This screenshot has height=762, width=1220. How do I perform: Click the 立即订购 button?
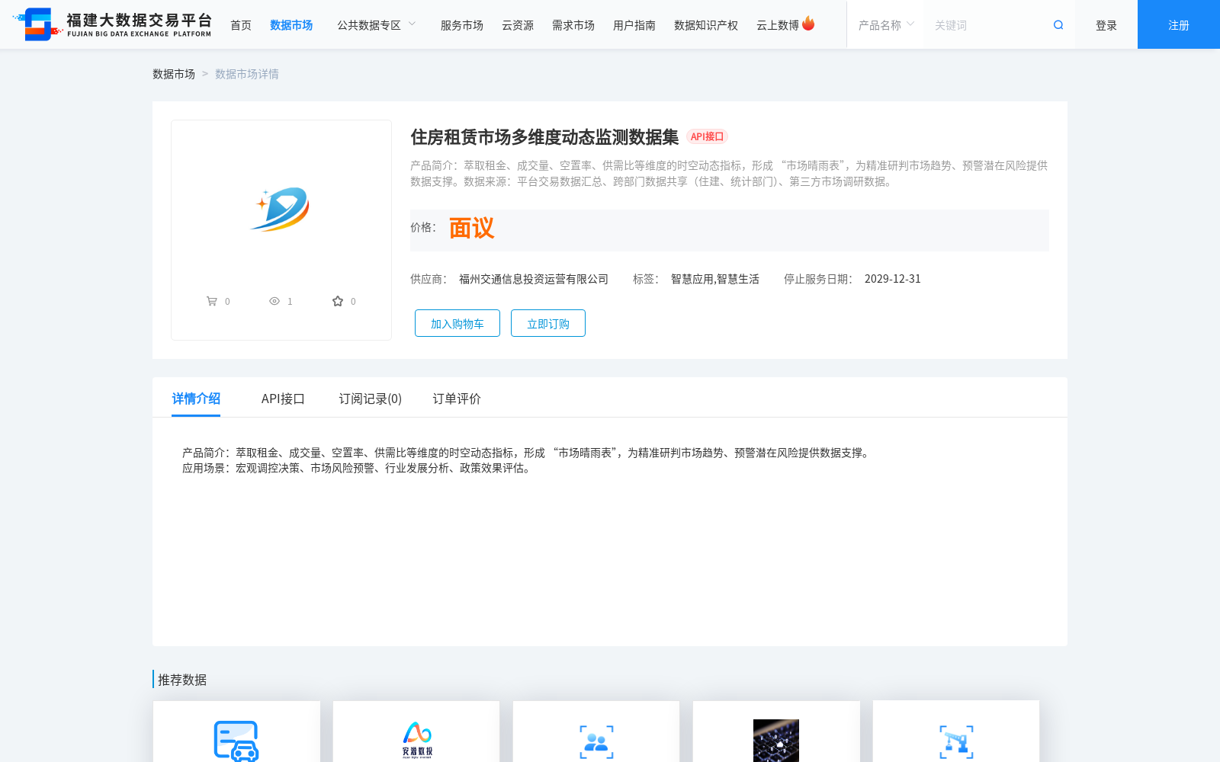pyautogui.click(x=548, y=323)
